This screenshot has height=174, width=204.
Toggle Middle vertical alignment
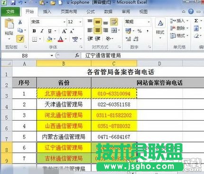(98, 22)
